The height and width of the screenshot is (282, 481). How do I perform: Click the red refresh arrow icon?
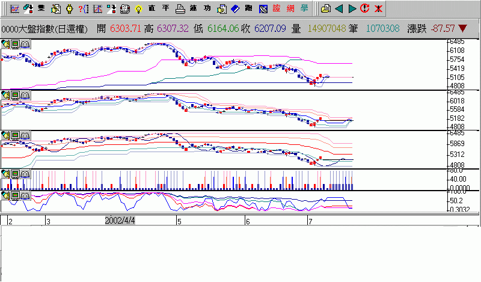(365, 8)
